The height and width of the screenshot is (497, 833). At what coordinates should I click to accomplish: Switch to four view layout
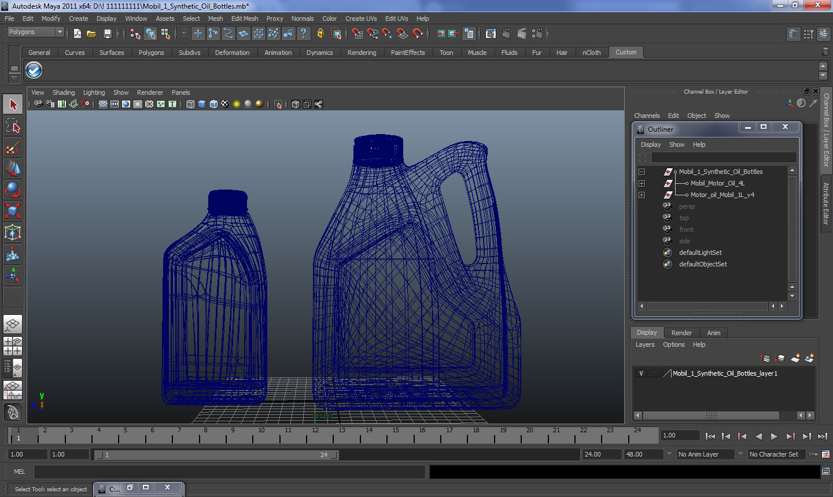[x=13, y=346]
